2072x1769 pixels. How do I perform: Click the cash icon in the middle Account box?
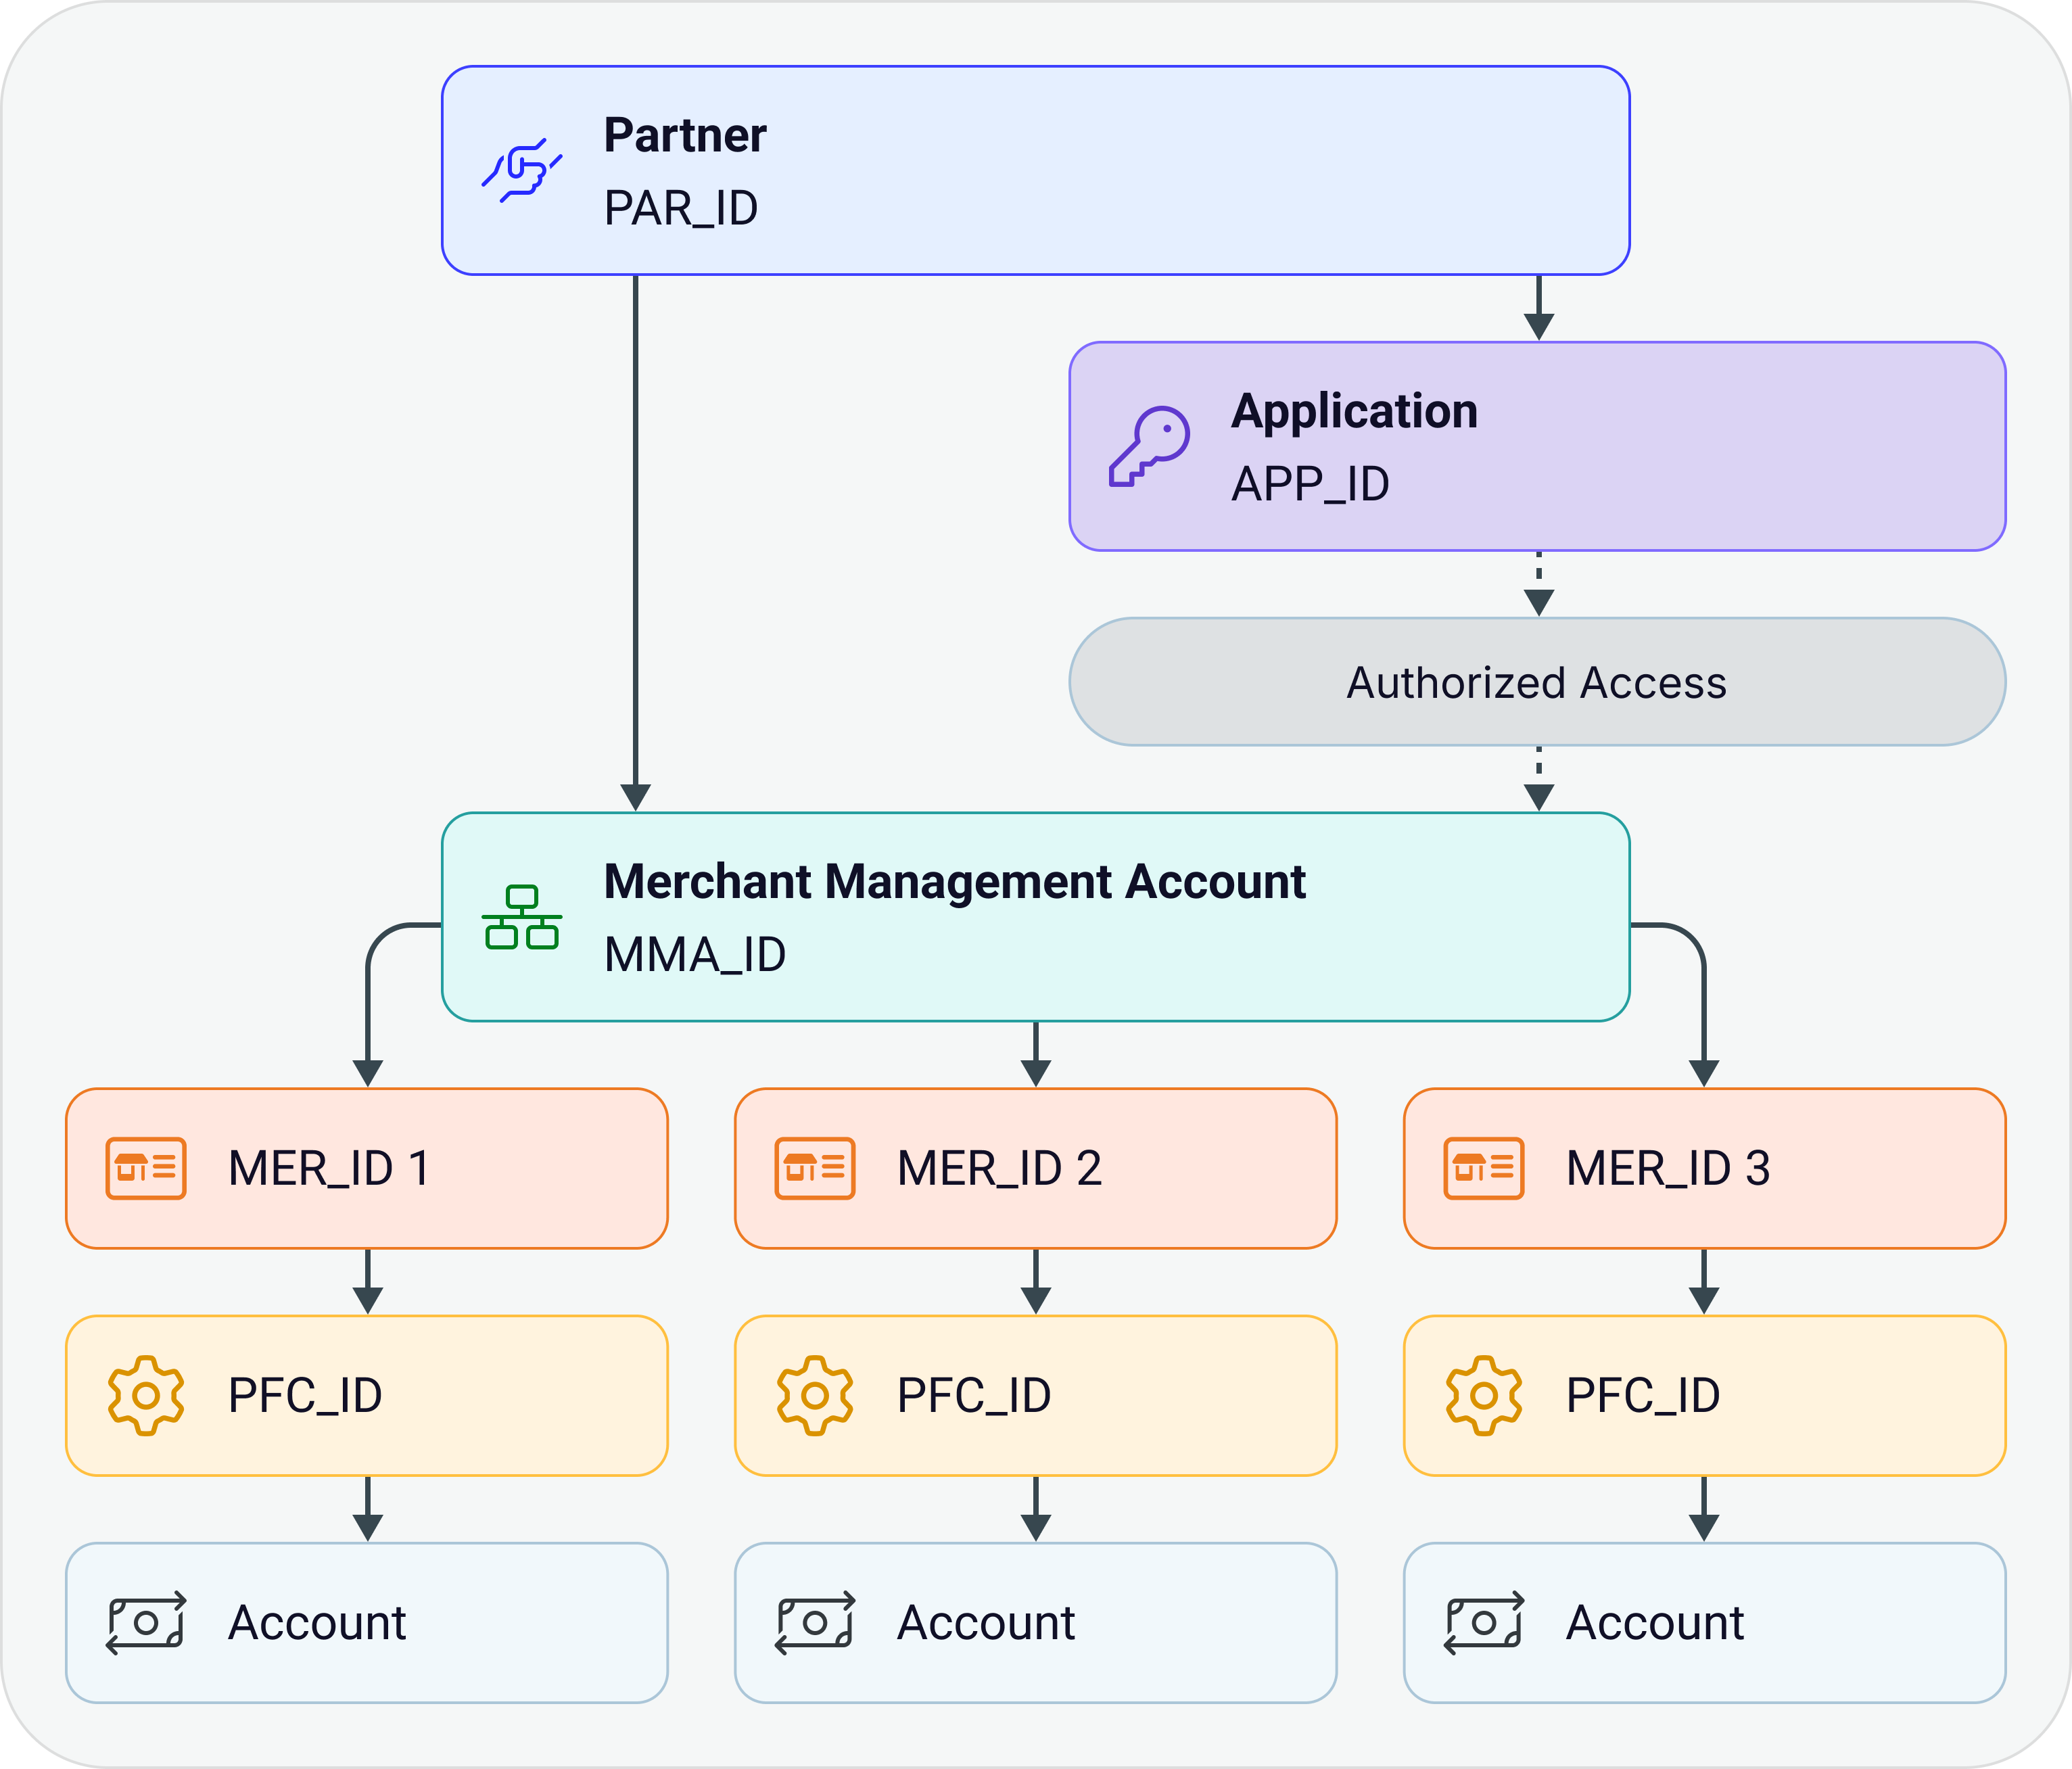pyautogui.click(x=815, y=1623)
